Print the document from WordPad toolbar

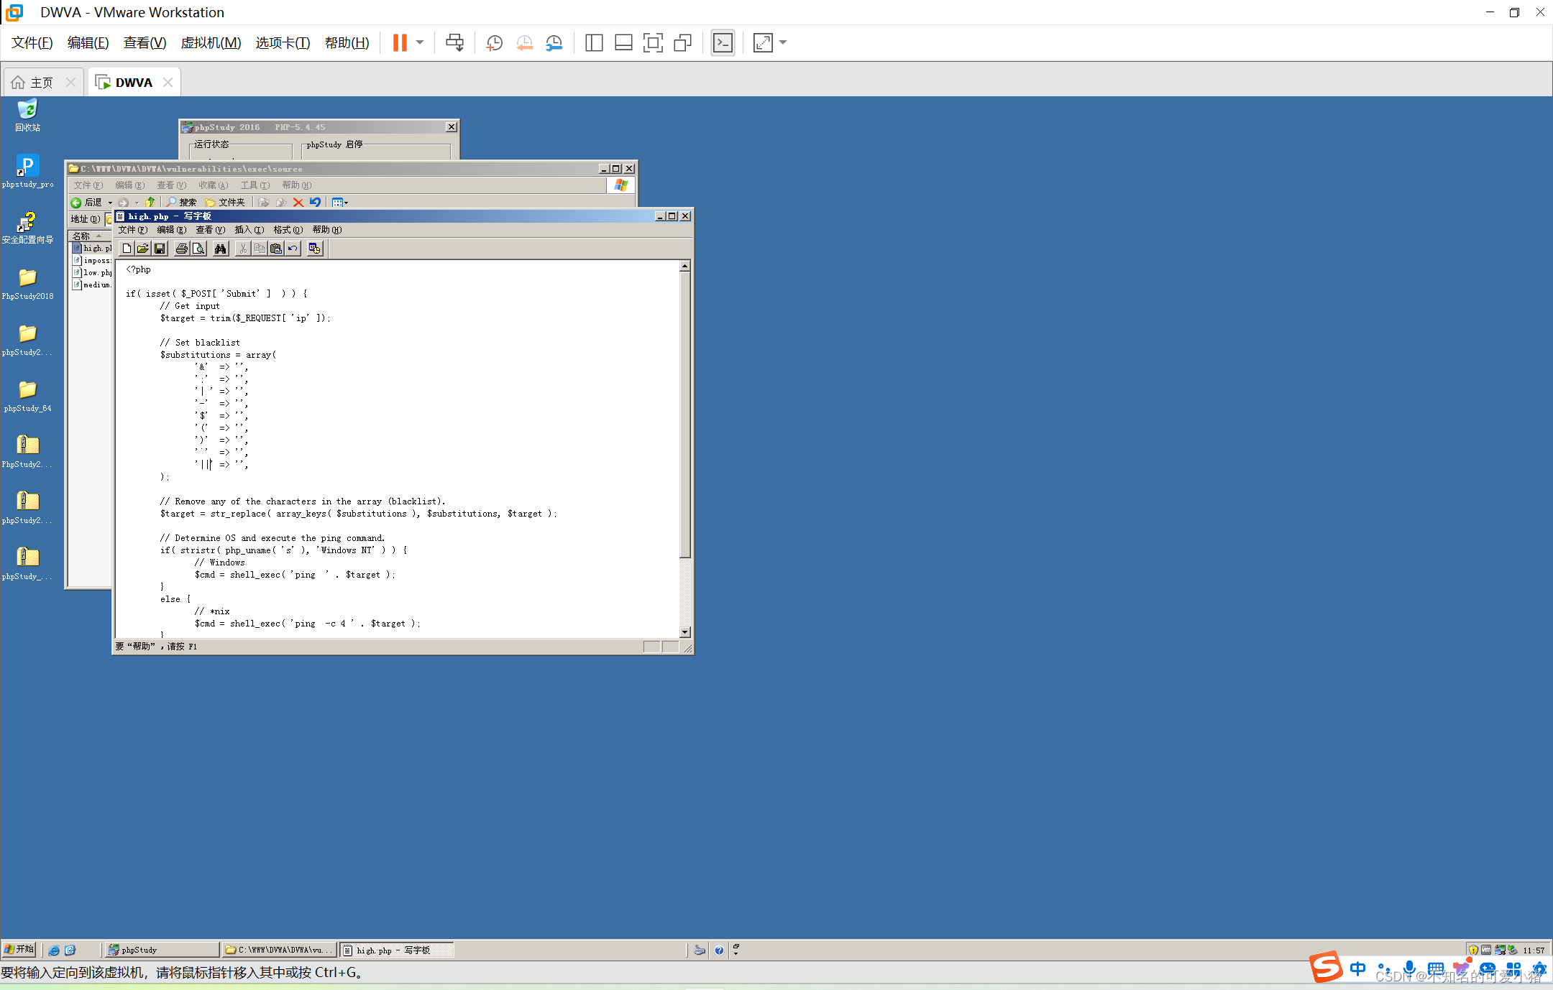[182, 249]
